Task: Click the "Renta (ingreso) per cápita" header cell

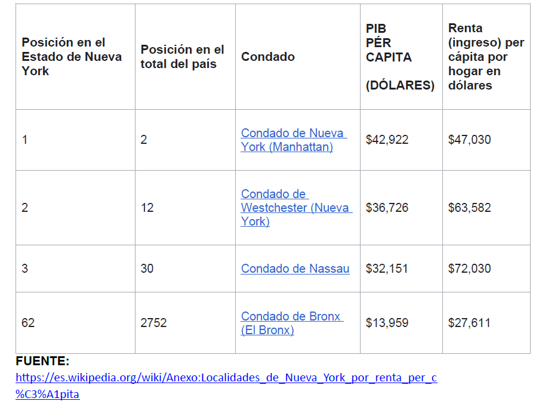Action: pyautogui.click(x=486, y=57)
